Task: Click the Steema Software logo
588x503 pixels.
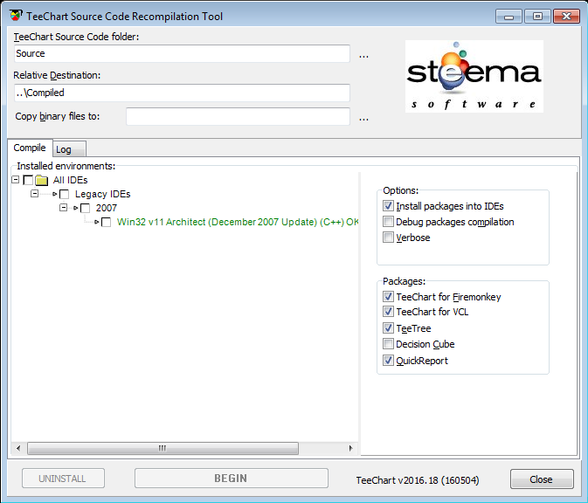Action: pos(474,76)
